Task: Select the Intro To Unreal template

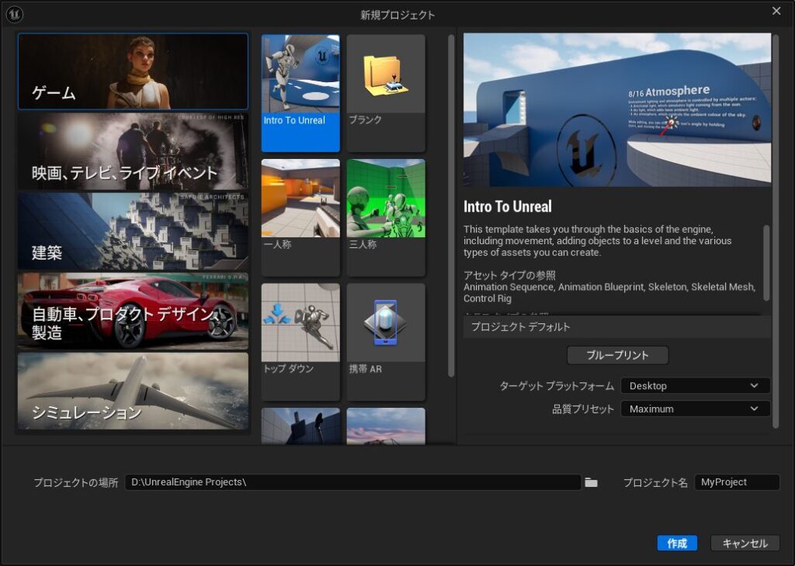Action: click(x=300, y=92)
